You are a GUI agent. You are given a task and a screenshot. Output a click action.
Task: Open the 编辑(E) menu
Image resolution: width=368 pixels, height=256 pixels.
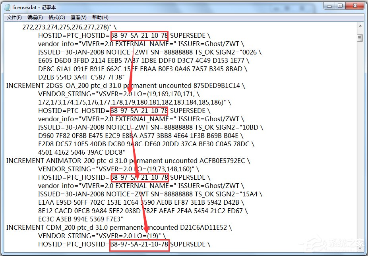(x=35, y=17)
